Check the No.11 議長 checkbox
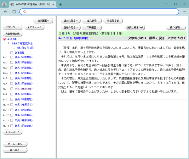Viewport: 189px width, 159px height. pos(12,110)
